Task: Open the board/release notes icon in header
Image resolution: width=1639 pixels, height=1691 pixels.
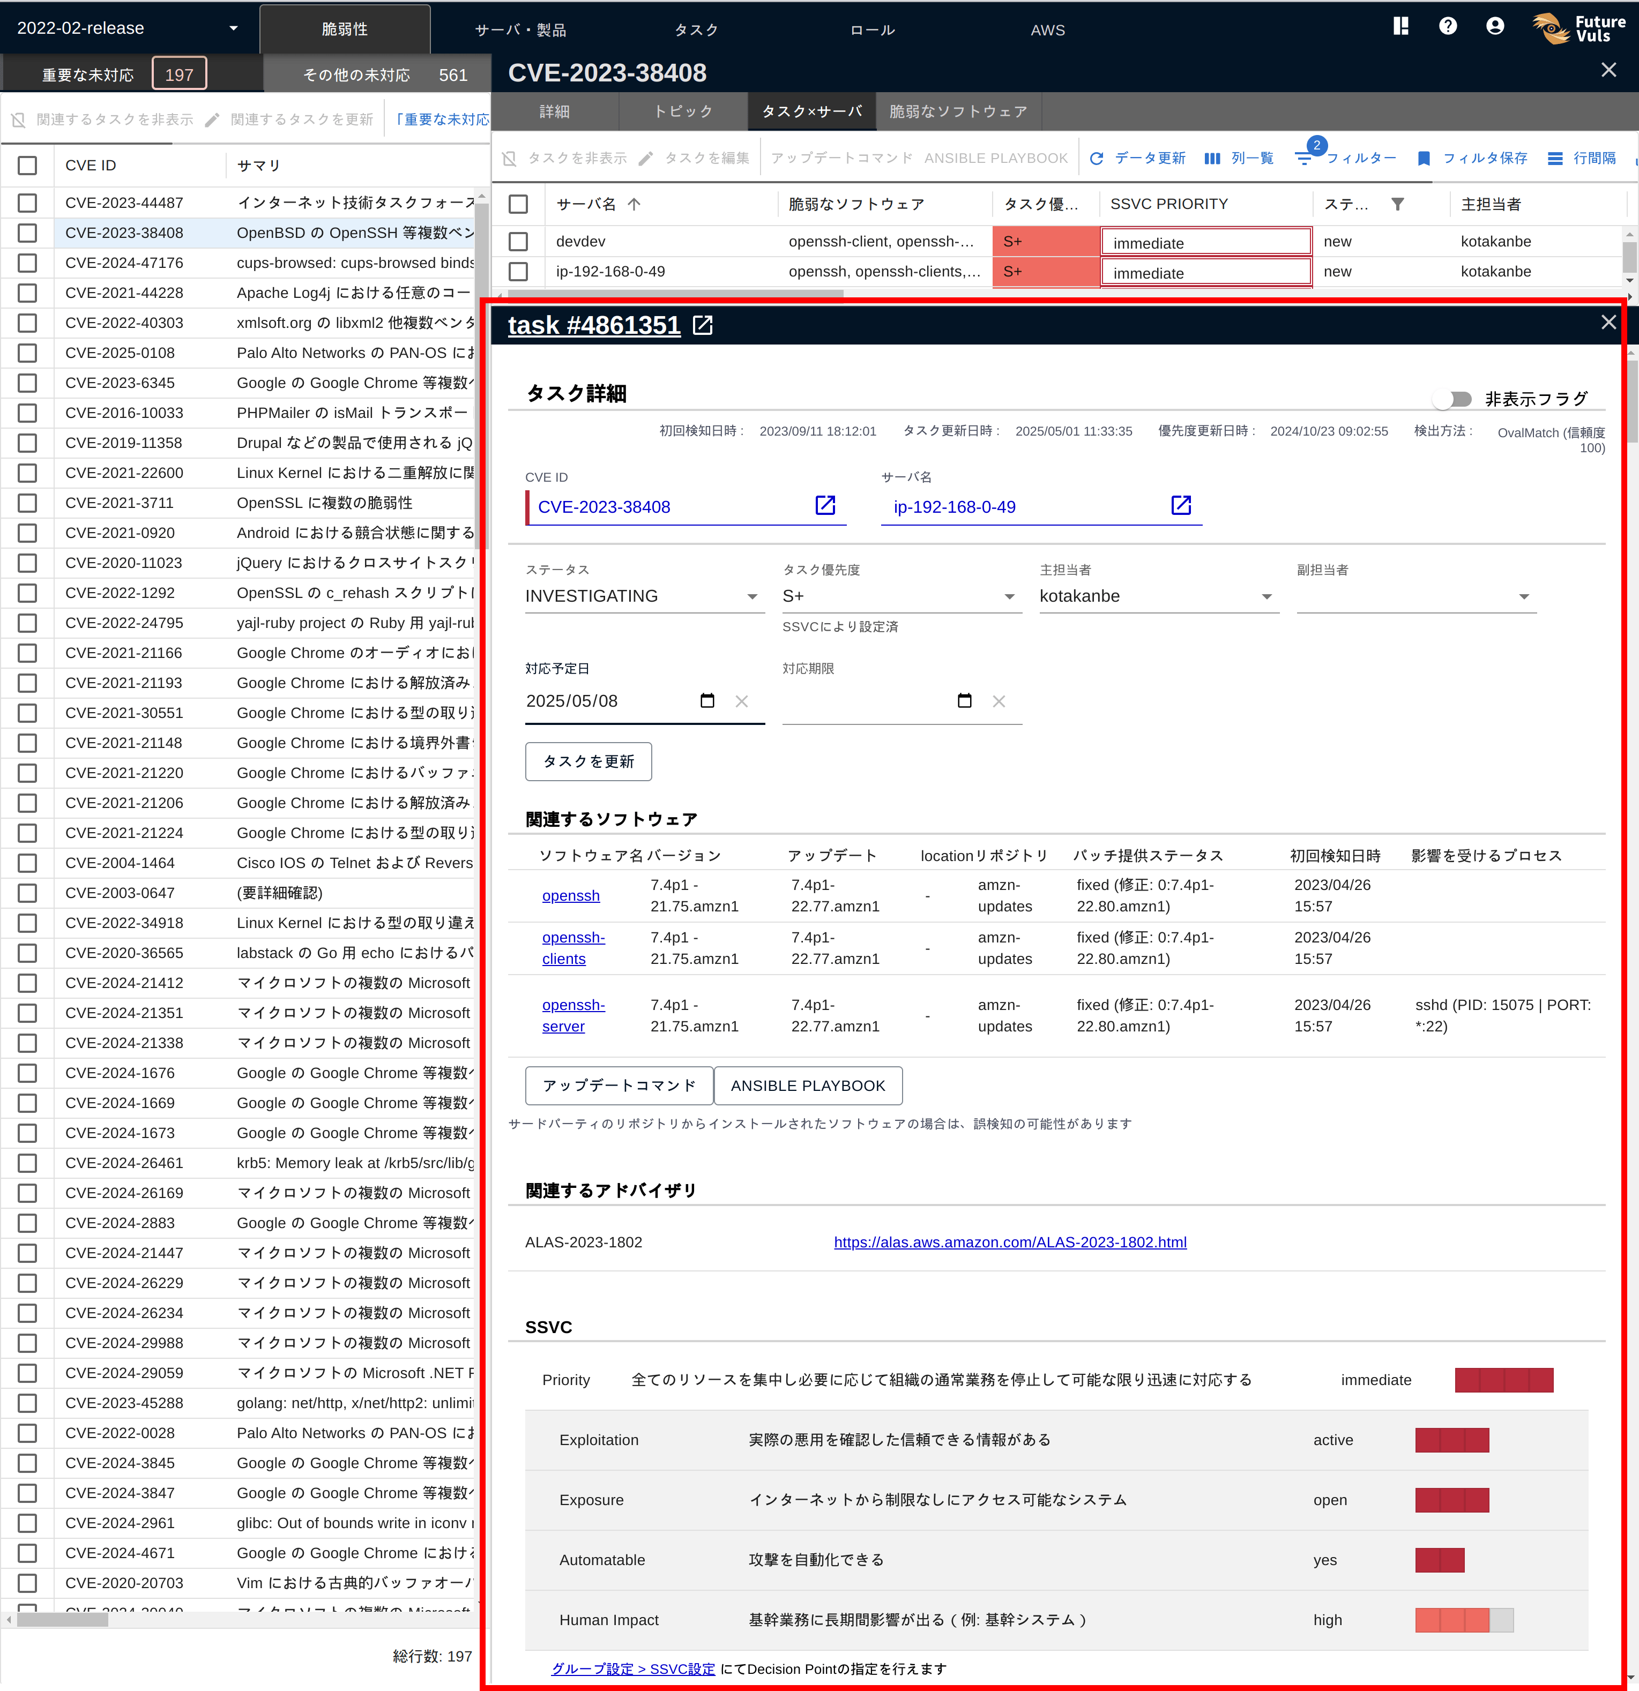Action: click(1401, 27)
